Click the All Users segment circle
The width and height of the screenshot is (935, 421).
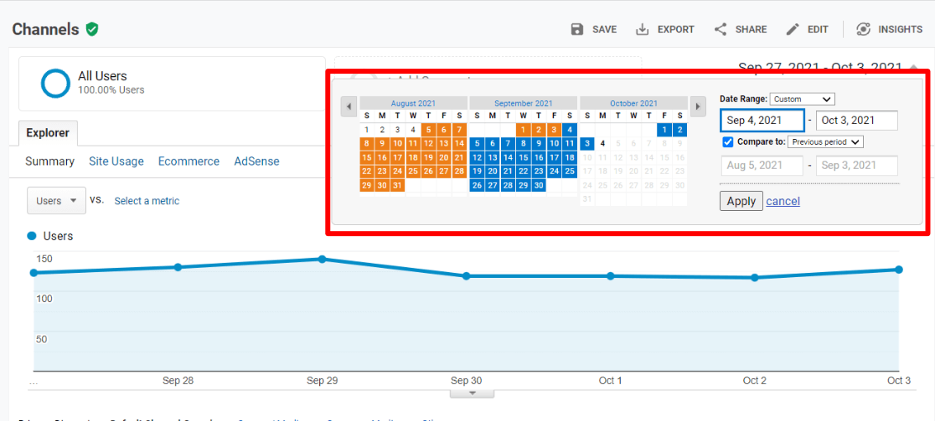point(55,83)
